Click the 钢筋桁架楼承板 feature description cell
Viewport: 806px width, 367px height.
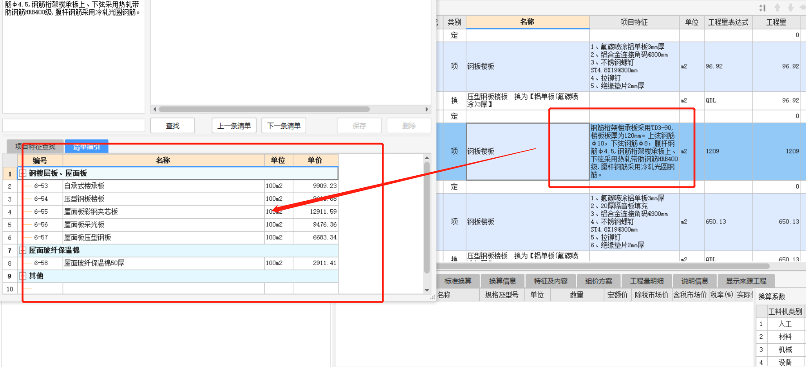click(x=634, y=152)
